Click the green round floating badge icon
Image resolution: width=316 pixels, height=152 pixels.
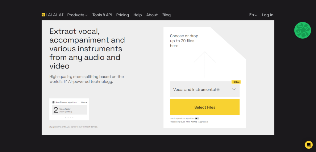click(x=302, y=30)
